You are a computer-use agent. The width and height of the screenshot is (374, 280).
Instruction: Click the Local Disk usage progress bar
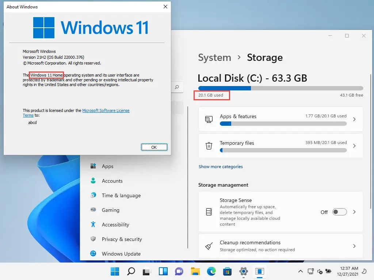[x=281, y=88]
